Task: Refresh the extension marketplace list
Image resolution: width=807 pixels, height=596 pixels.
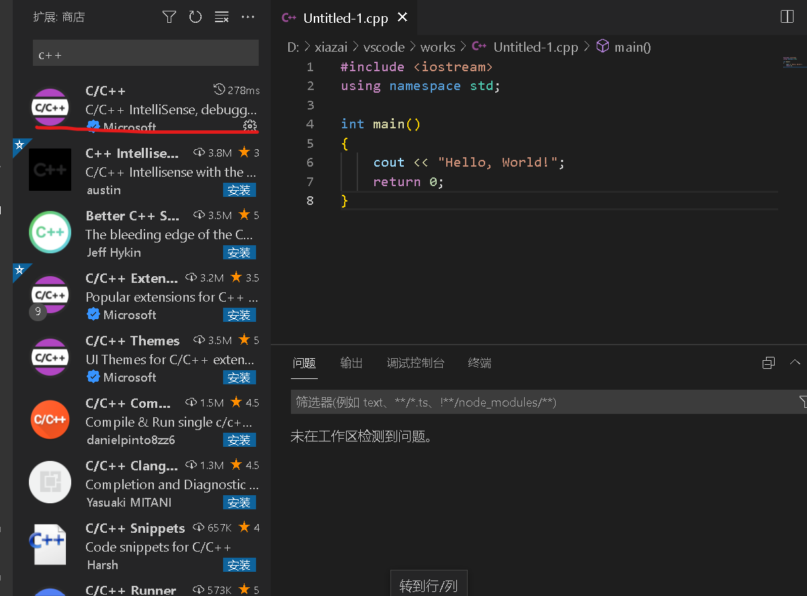Action: 196,17
